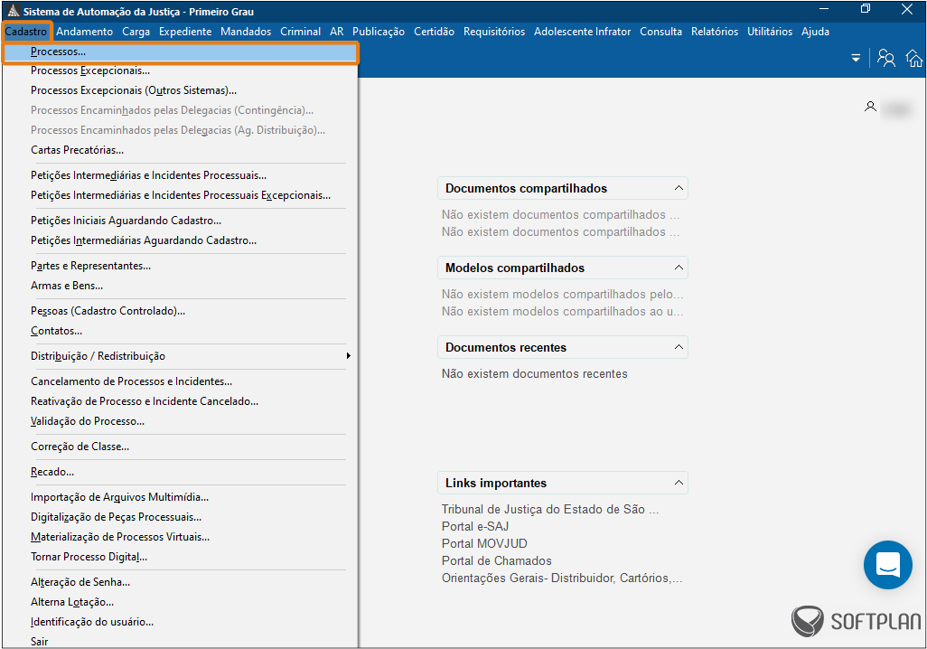This screenshot has height=649, width=927.
Task: Open the Publicação menu
Action: point(379,32)
